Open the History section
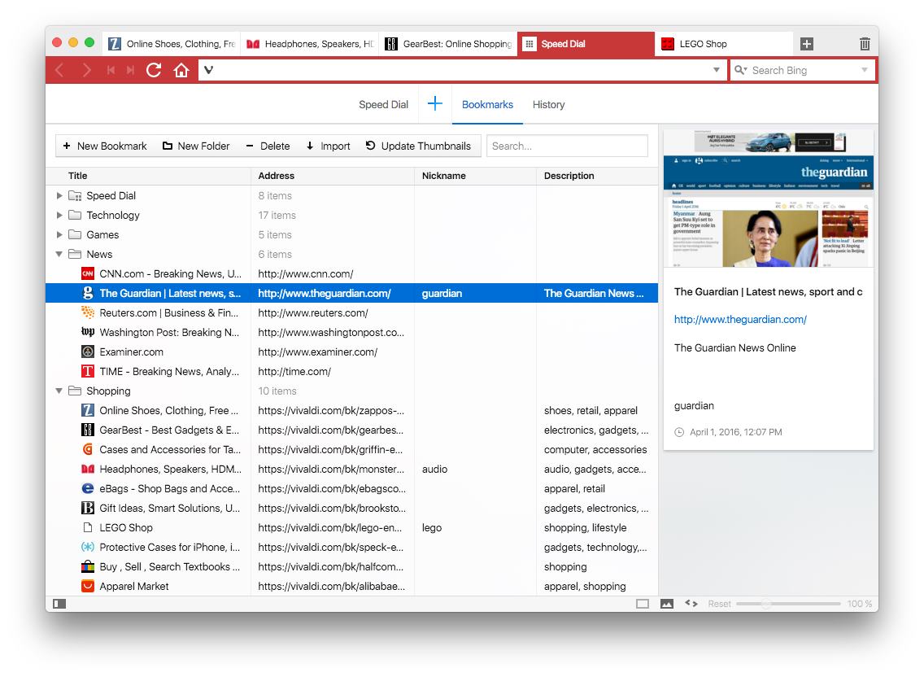 548,104
